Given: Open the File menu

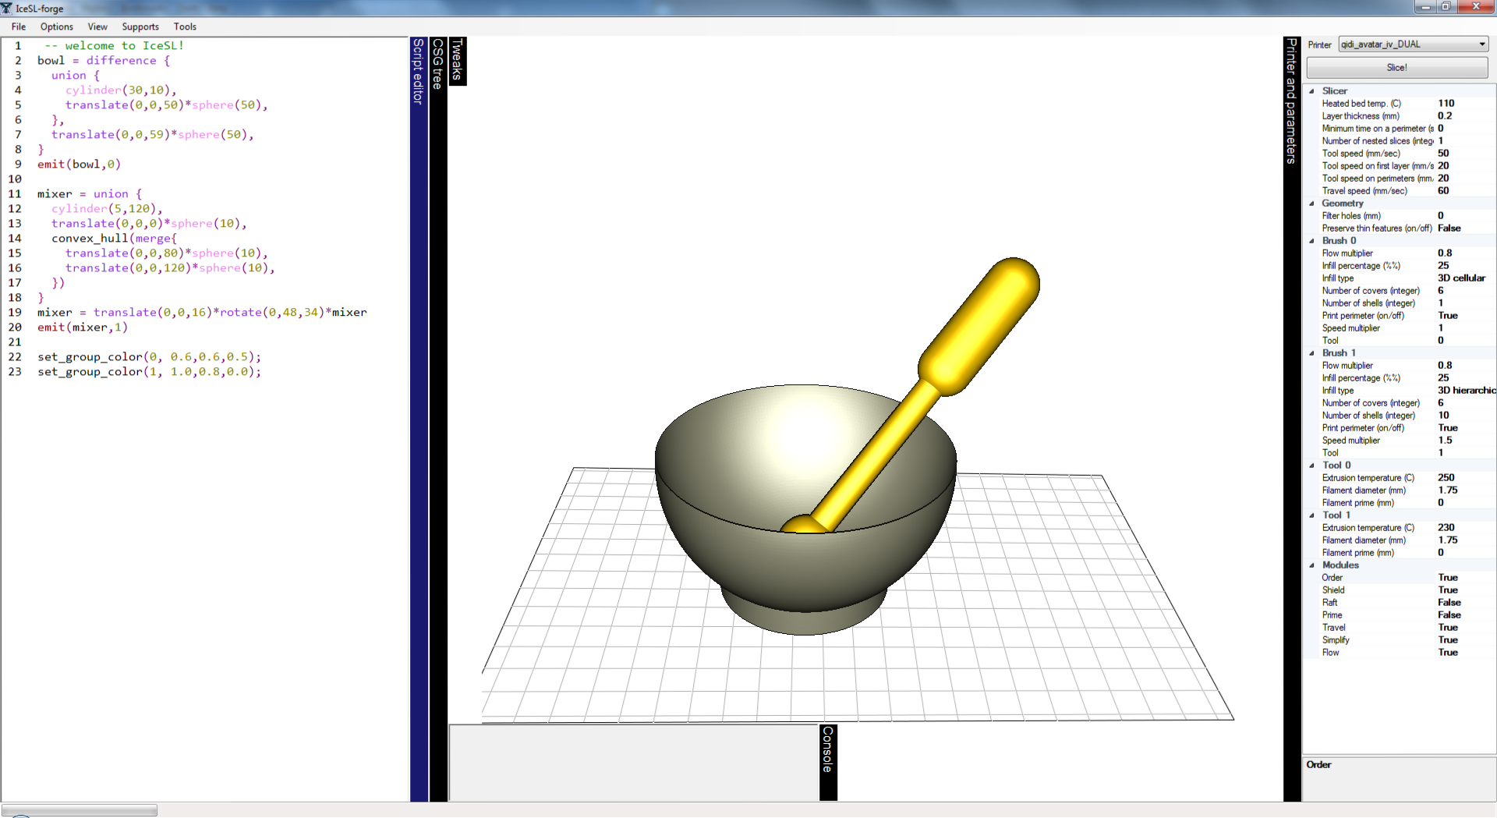Looking at the screenshot, I should click(19, 27).
